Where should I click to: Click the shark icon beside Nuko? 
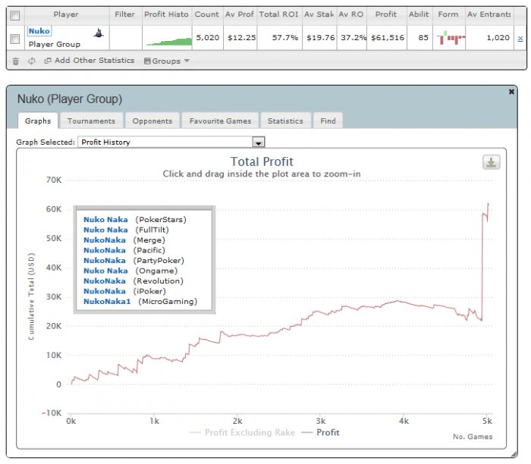coord(99,33)
